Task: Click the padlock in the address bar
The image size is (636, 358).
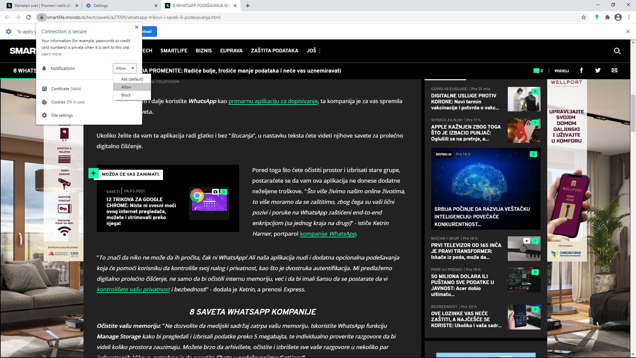Action: point(41,17)
